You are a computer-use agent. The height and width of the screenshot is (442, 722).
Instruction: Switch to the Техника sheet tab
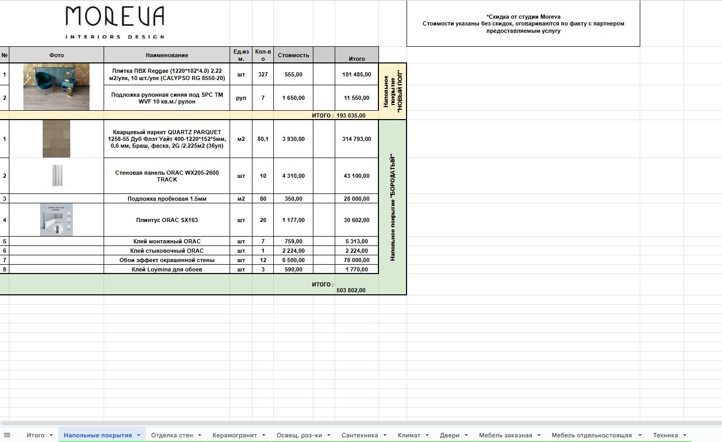[x=666, y=435]
